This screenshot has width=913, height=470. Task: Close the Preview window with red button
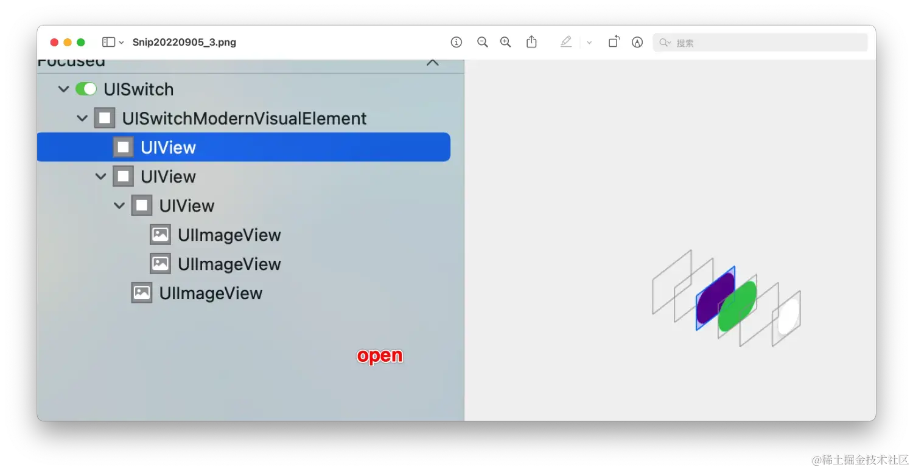[54, 43]
